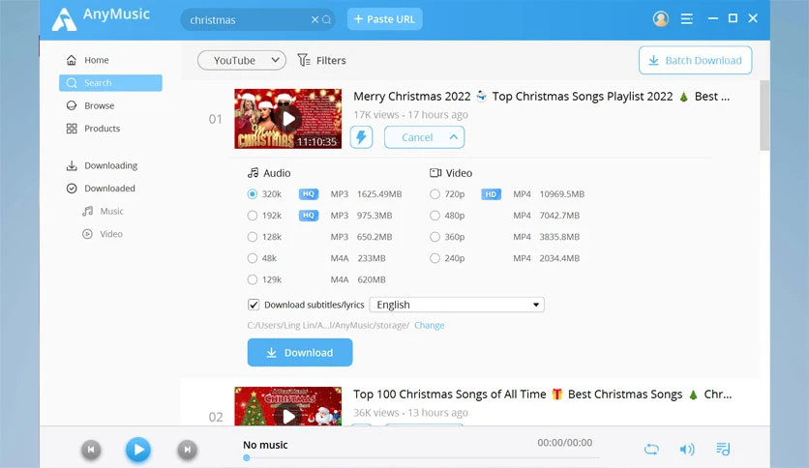
Task: Uncheck Download subtitles/lyrics checkbox
Action: tap(254, 305)
